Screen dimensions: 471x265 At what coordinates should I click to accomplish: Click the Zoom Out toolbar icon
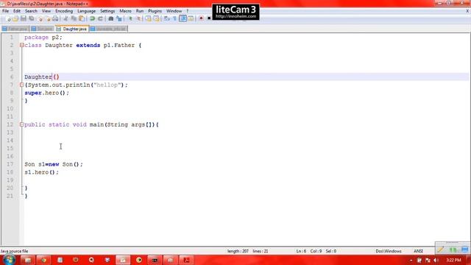[138, 18]
